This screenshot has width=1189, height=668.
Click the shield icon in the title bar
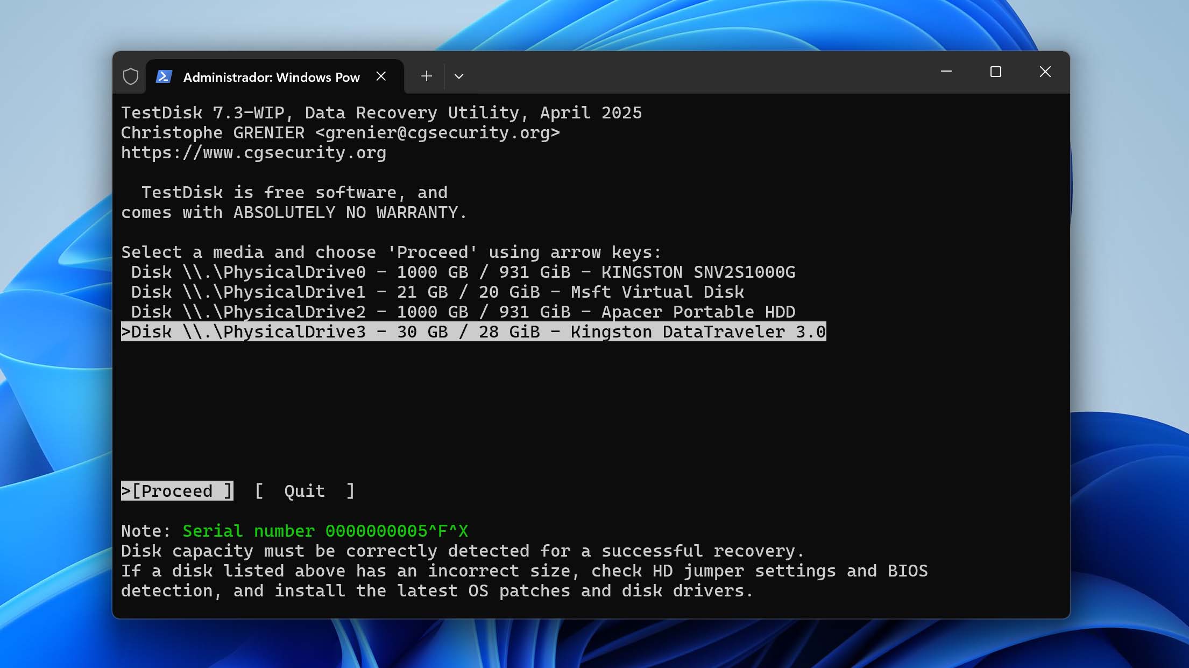(x=130, y=76)
